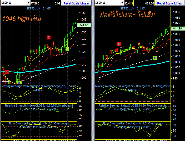Click the SET50 JUN 13 [60] chart title
Image resolution: width=185 pixels, height=141 pixels.
pos(39,8)
